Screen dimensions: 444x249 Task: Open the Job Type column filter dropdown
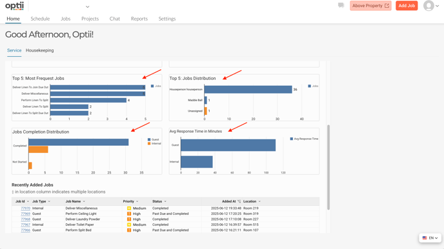pyautogui.click(x=49, y=201)
